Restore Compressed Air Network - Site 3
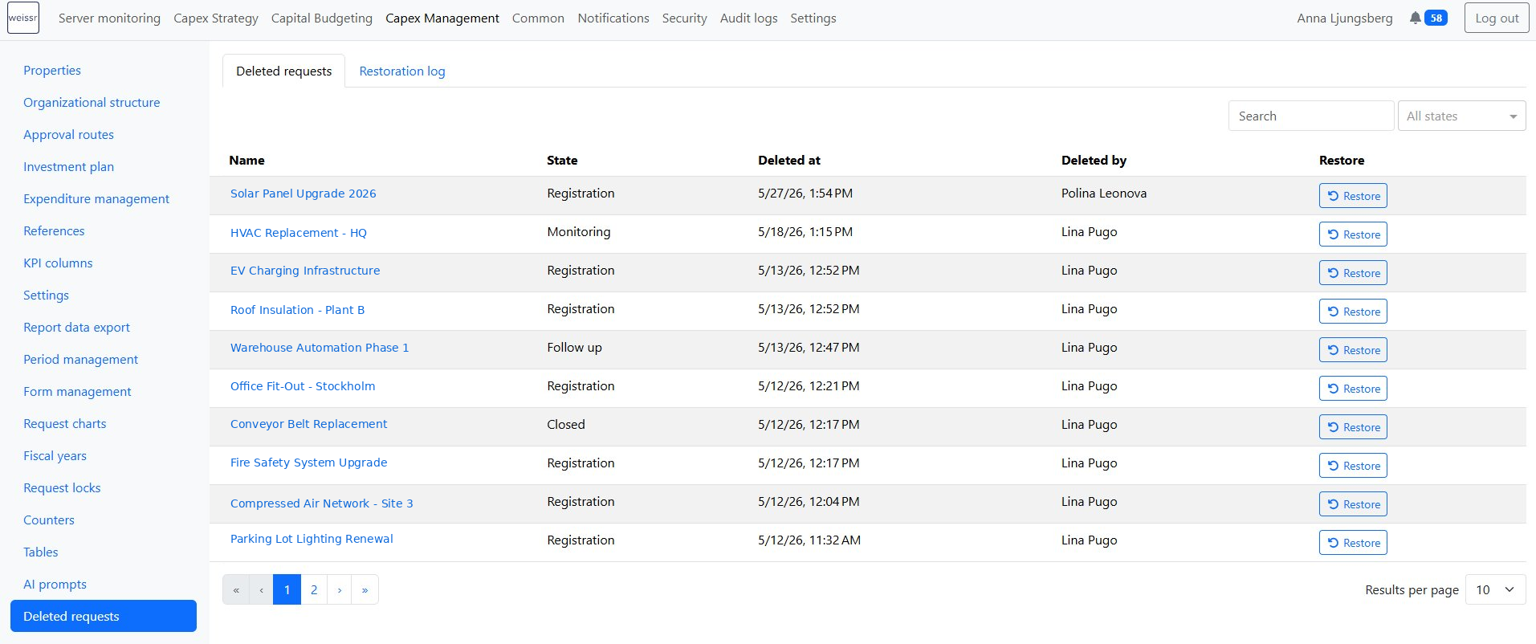Viewport: 1536px width, 644px height. (1353, 504)
